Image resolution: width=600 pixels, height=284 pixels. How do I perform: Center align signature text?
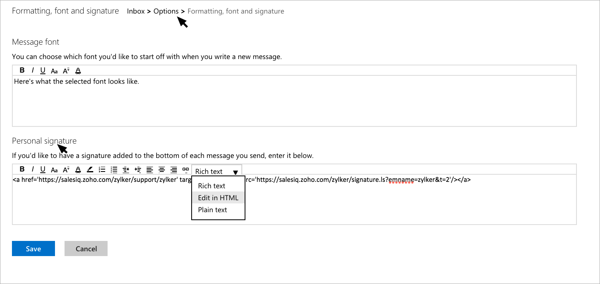162,170
